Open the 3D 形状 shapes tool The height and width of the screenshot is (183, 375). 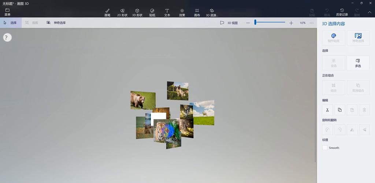pos(137,12)
